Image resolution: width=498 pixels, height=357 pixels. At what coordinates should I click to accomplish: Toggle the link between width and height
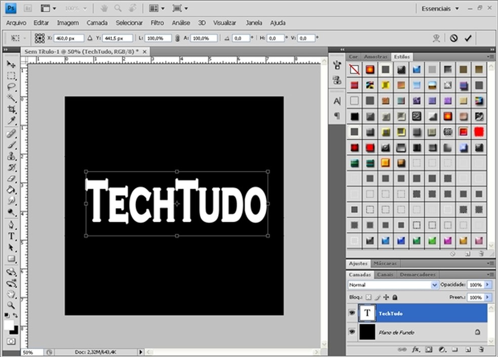click(x=177, y=38)
